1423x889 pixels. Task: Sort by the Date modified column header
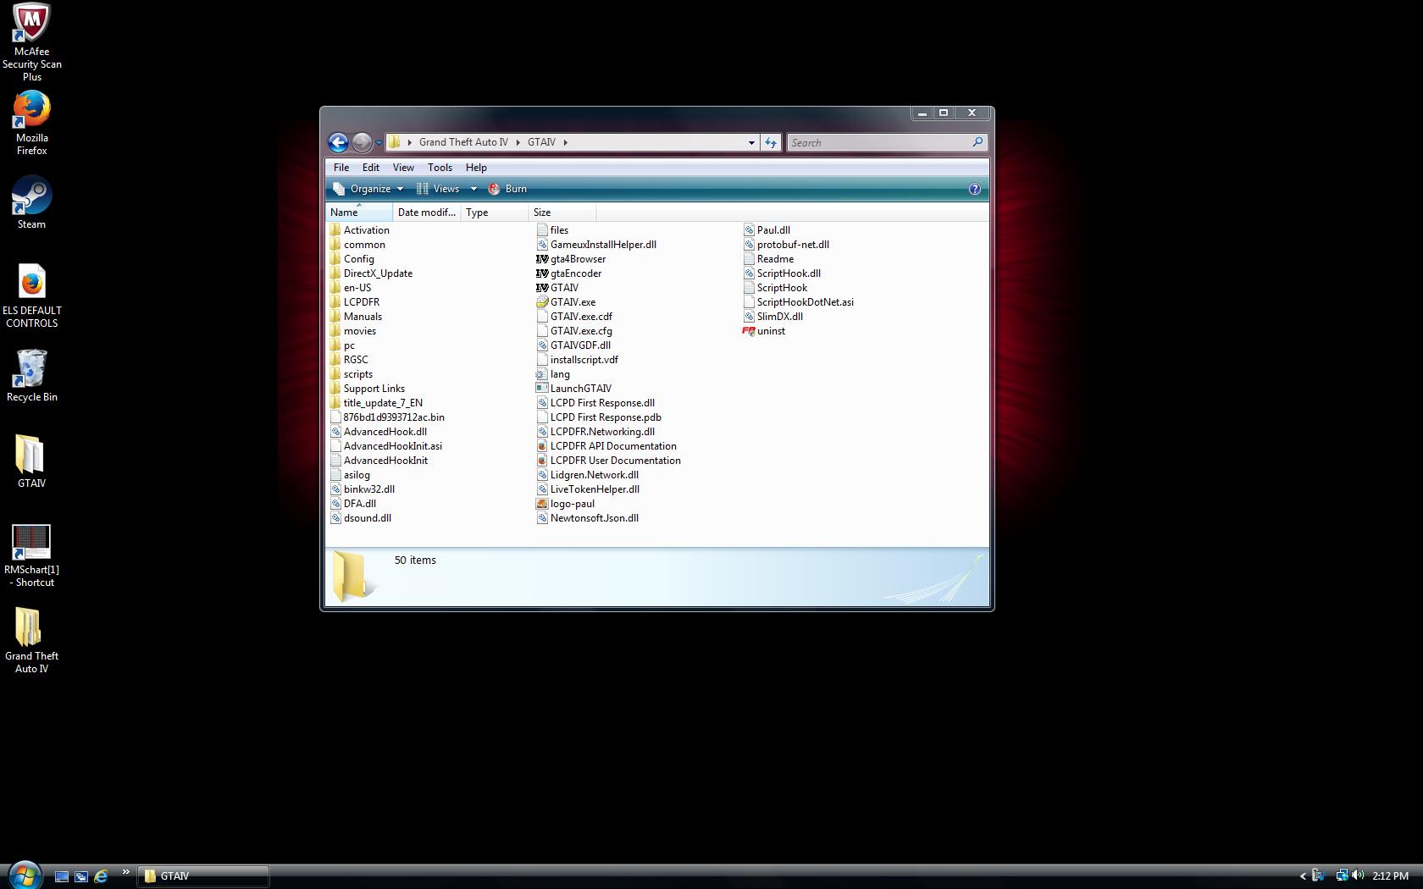[x=426, y=213]
